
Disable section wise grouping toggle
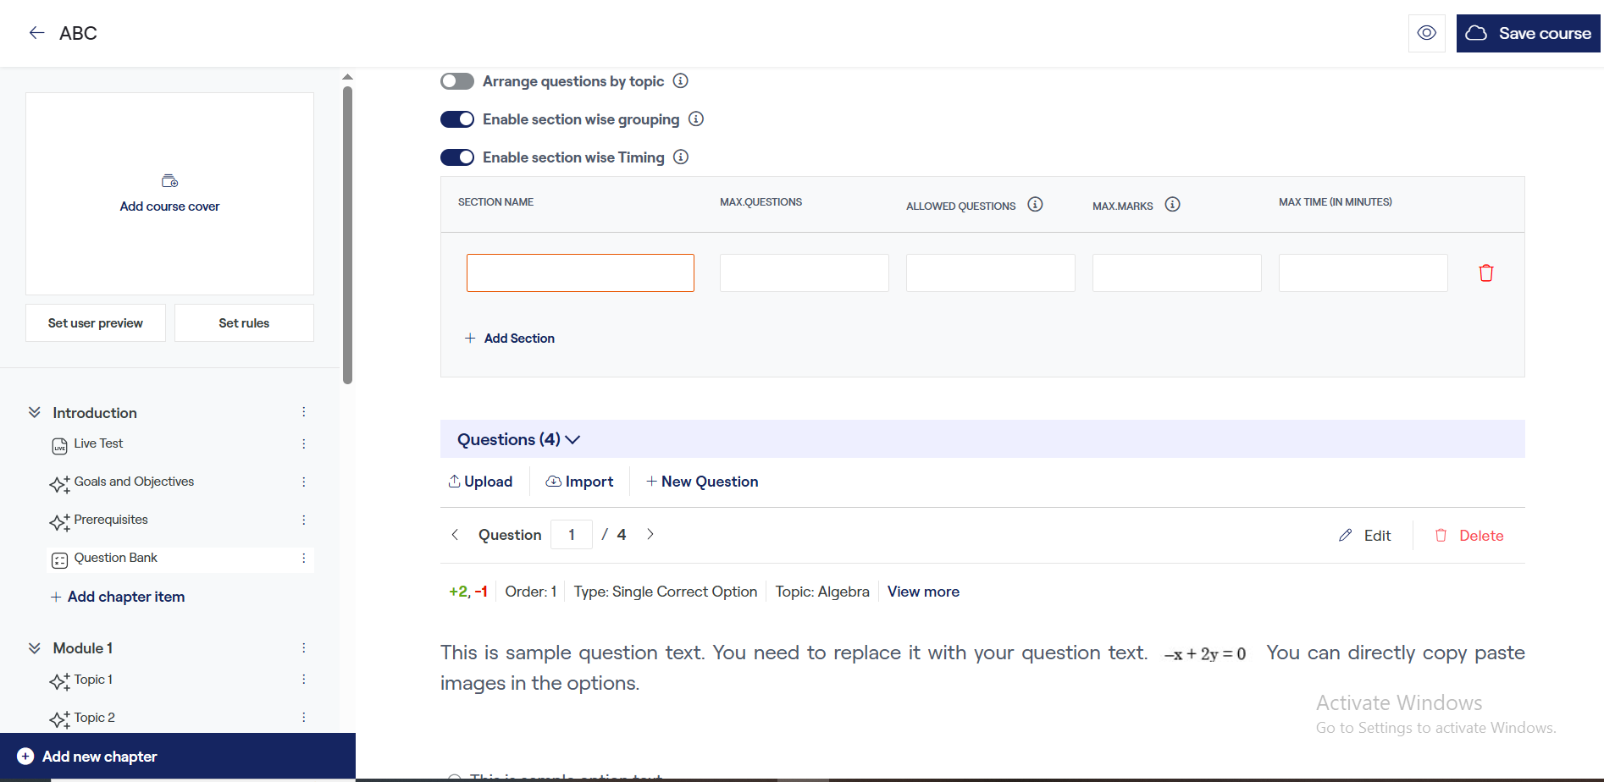coord(457,119)
